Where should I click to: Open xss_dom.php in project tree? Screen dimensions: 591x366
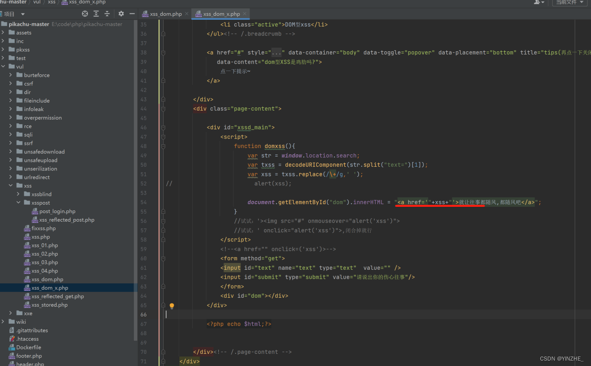tap(47, 280)
